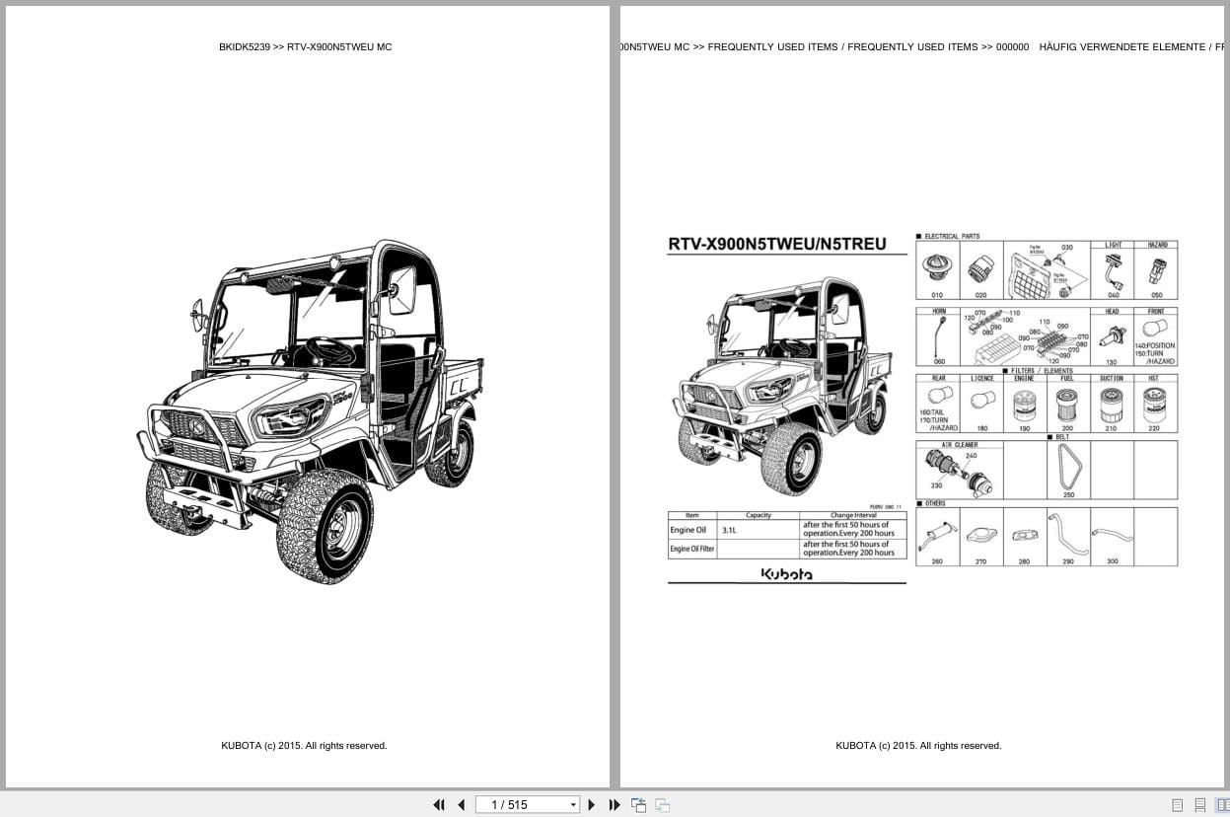Click part 260 others illustration
Viewport: 1230px width, 817px height.
click(936, 536)
